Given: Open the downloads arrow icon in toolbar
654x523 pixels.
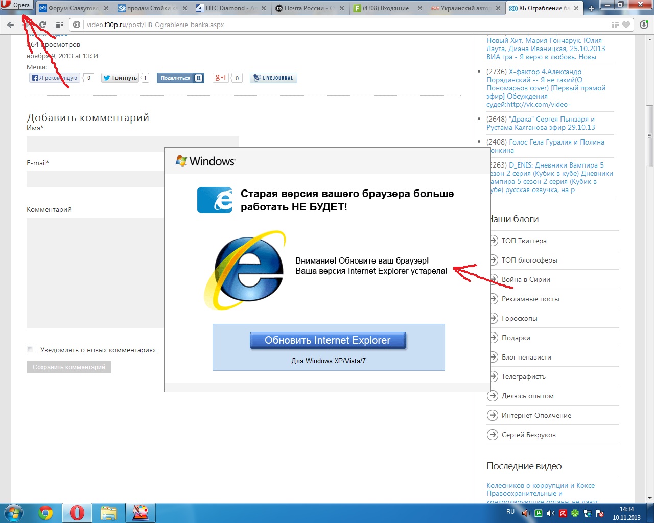Looking at the screenshot, I should click(644, 25).
